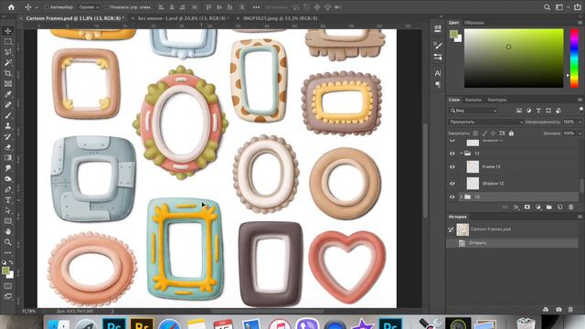Hide the selected group 13
The width and height of the screenshot is (585, 329).
point(452,196)
